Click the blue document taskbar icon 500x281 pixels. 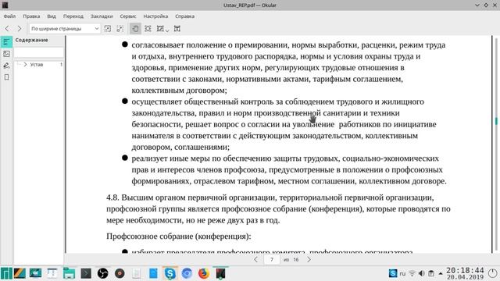coord(153,273)
